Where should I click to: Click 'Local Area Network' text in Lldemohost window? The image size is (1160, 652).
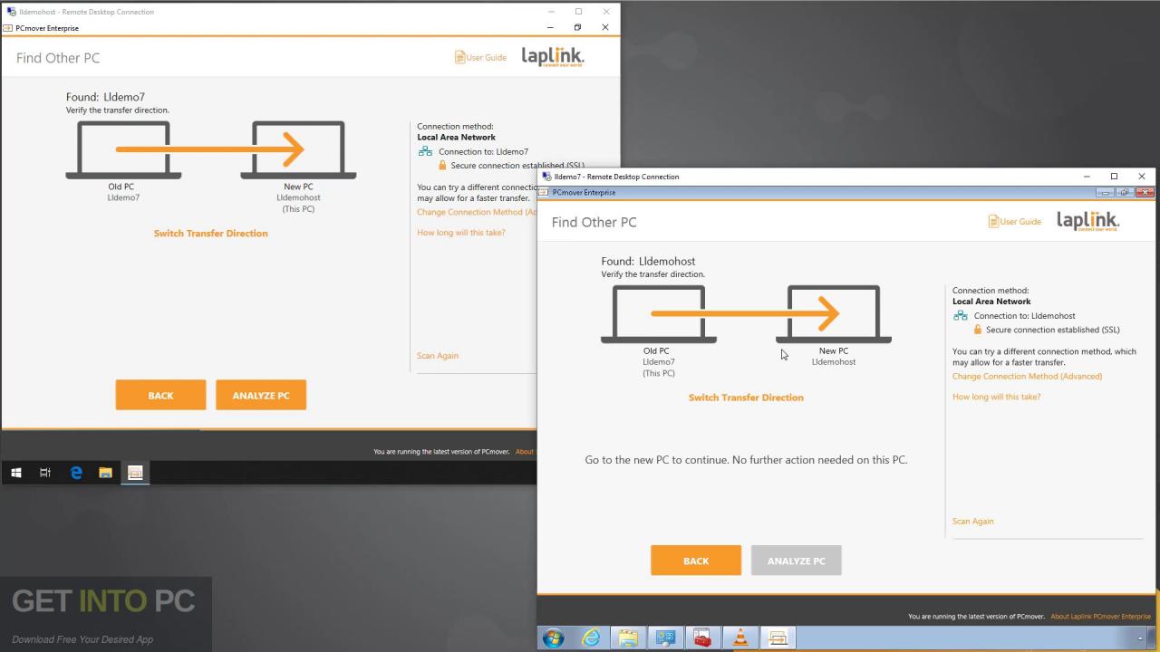[456, 138]
